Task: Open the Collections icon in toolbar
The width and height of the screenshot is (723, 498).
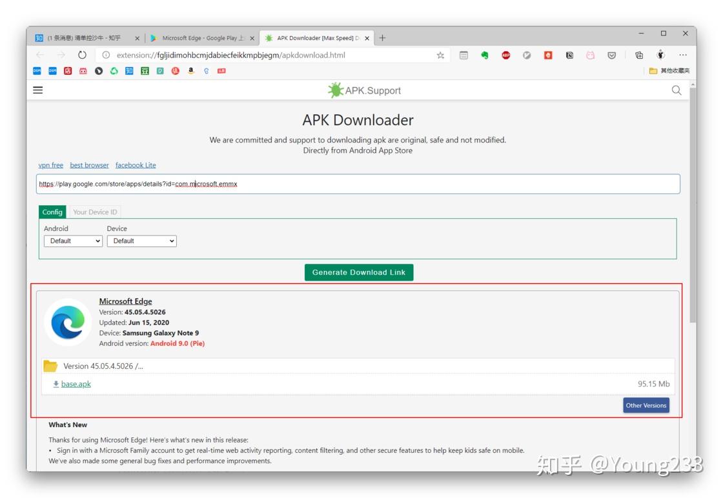Action: coord(639,55)
